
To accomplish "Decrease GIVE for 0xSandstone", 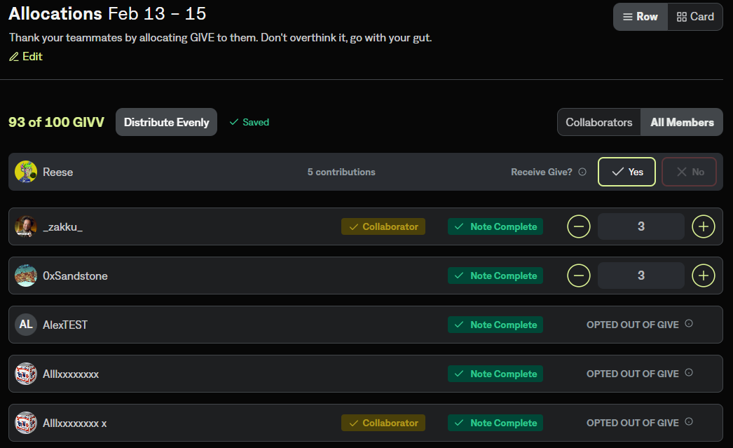I will [x=578, y=276].
